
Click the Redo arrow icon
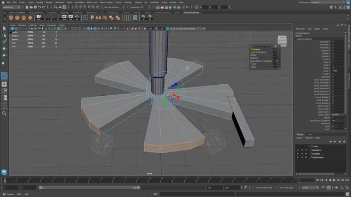coord(44,7)
